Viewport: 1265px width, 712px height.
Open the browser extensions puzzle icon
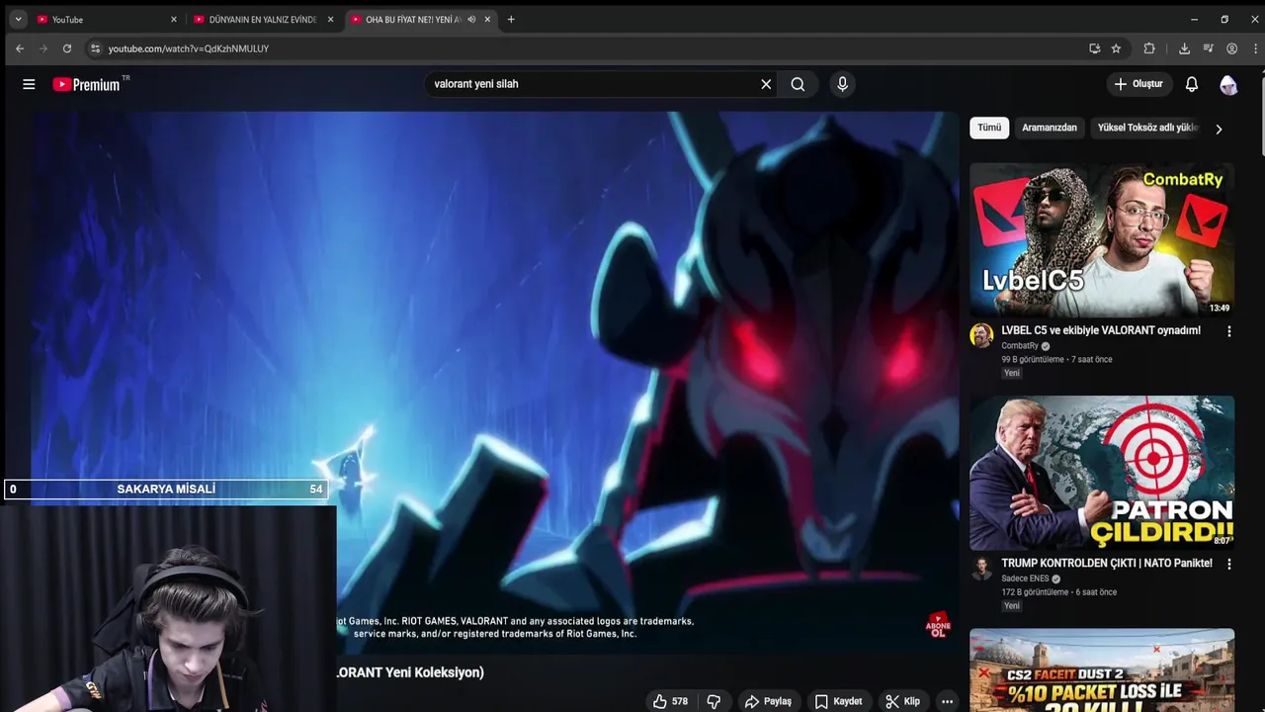coord(1149,48)
